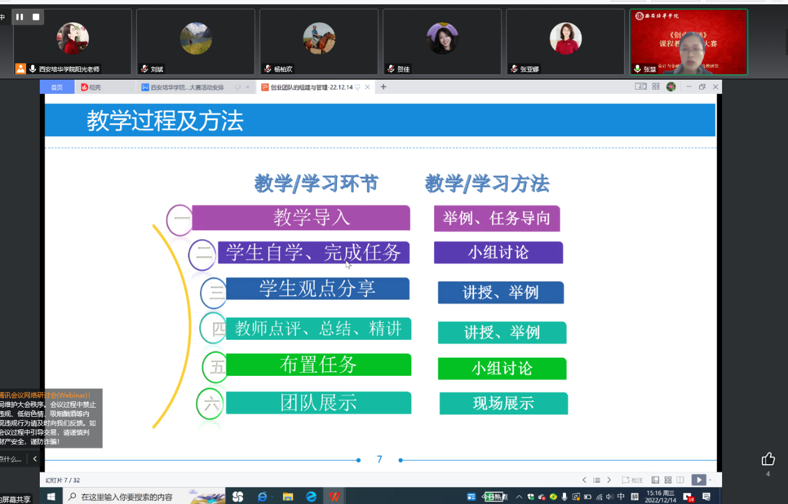Collapse the chat panel with left chevron
The width and height of the screenshot is (788, 504).
coord(35,459)
